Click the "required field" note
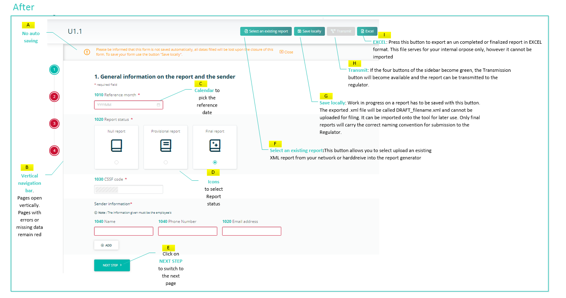 click(x=106, y=85)
